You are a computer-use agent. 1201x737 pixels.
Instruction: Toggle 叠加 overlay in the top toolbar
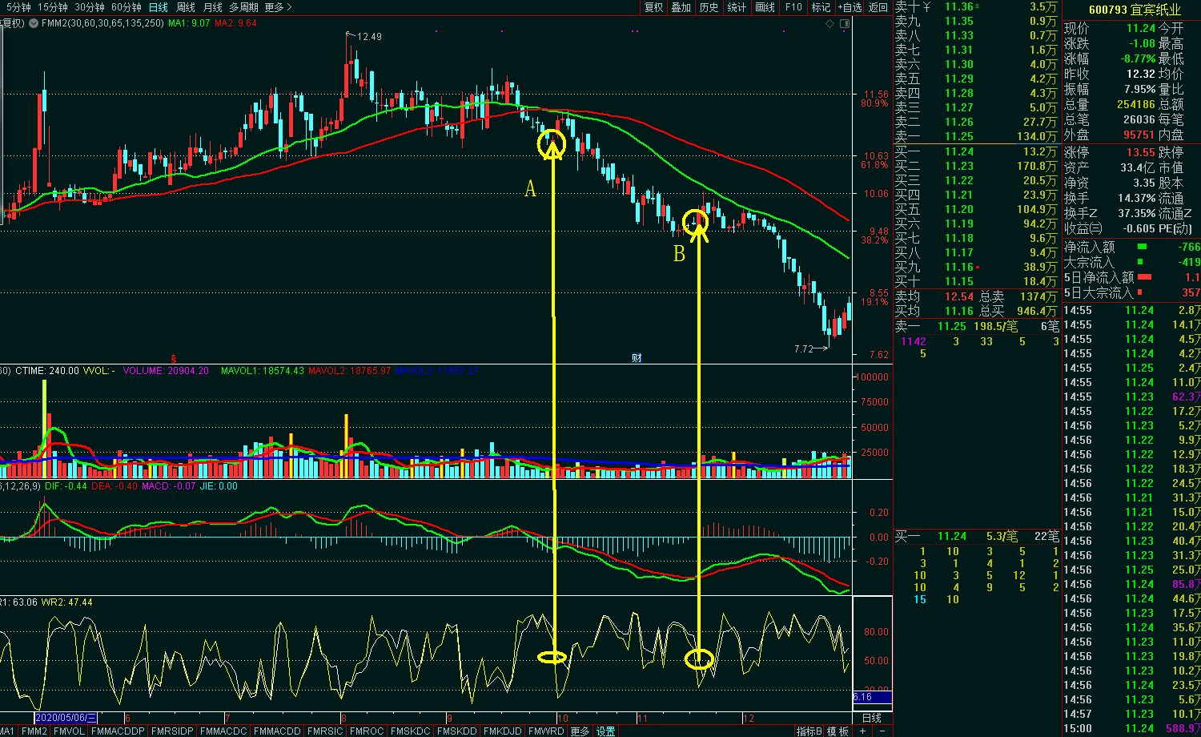(x=681, y=7)
